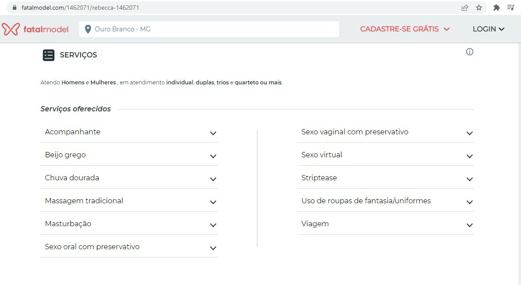
Task: Open the info icon beside Serviços
Action: (x=470, y=52)
